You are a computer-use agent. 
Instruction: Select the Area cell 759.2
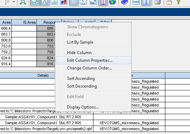coord(6,52)
